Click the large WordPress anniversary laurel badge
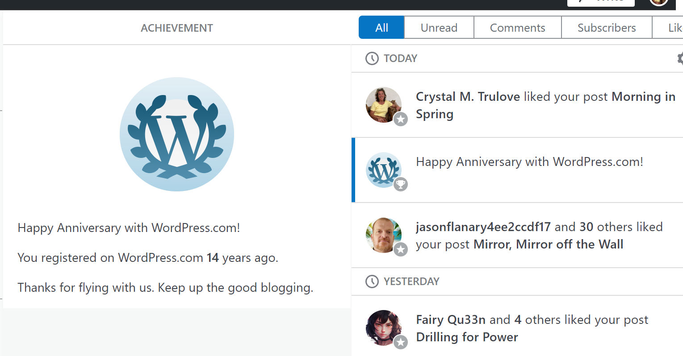The height and width of the screenshot is (356, 683). point(177,134)
